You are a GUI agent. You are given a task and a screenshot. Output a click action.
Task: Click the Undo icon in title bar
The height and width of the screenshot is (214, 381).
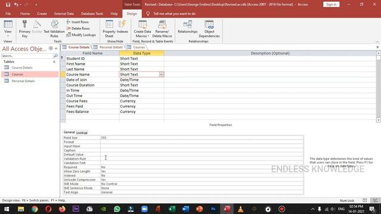pos(16,5)
